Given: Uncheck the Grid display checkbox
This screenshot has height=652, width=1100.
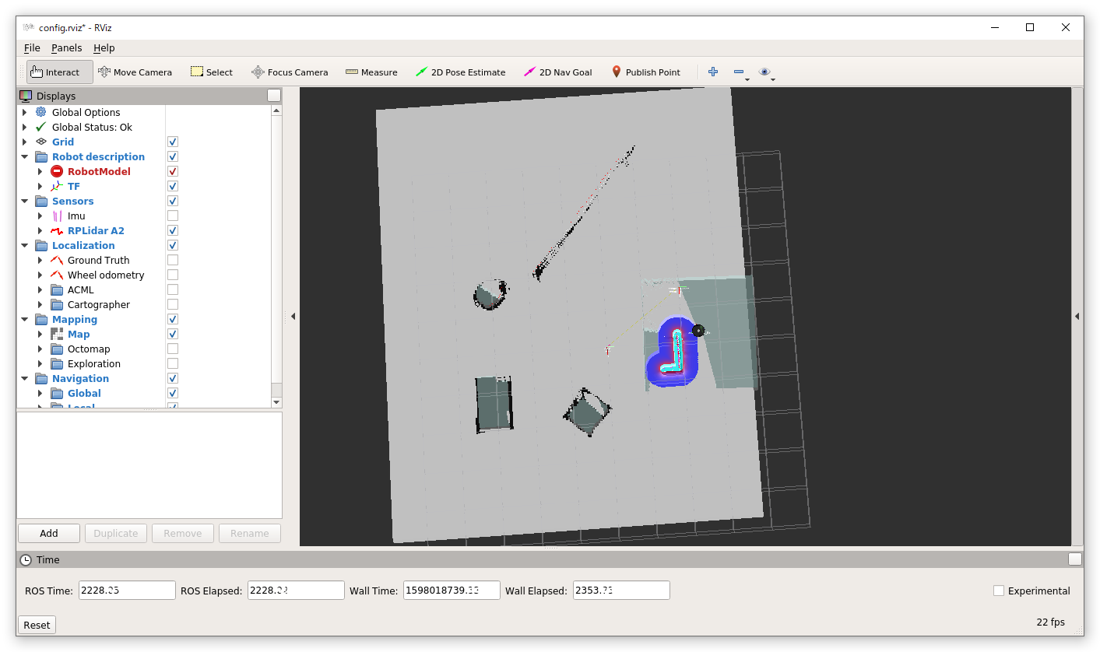Looking at the screenshot, I should [x=173, y=142].
